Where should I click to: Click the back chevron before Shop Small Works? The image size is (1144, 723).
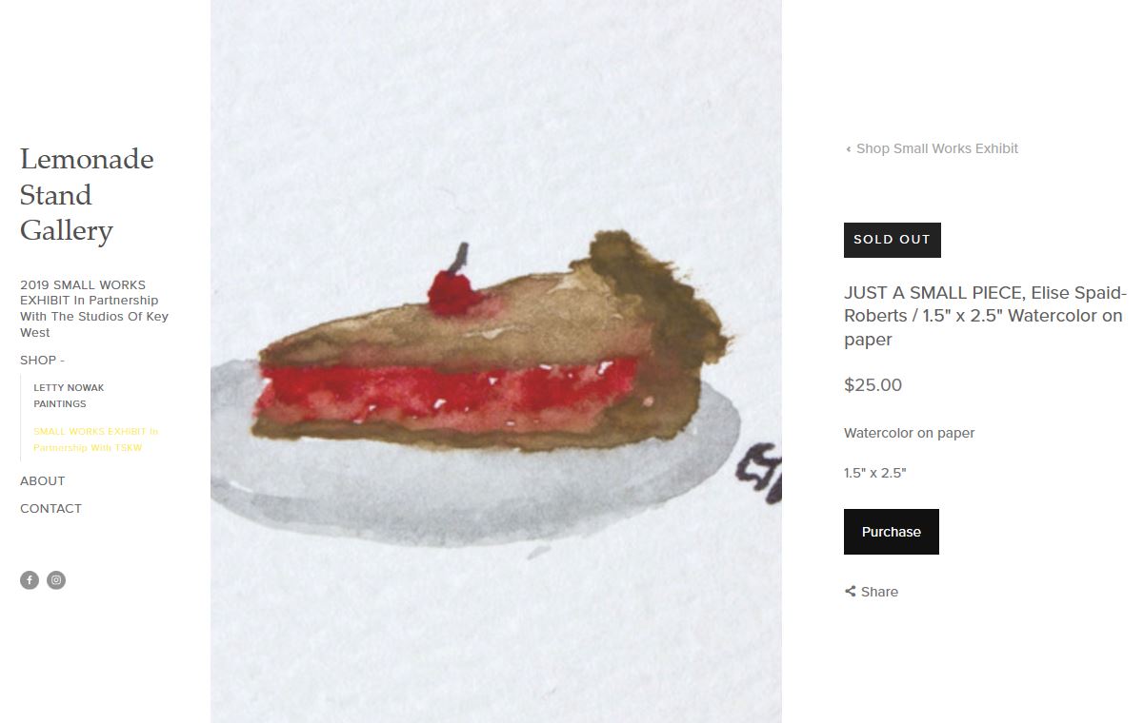pos(848,149)
